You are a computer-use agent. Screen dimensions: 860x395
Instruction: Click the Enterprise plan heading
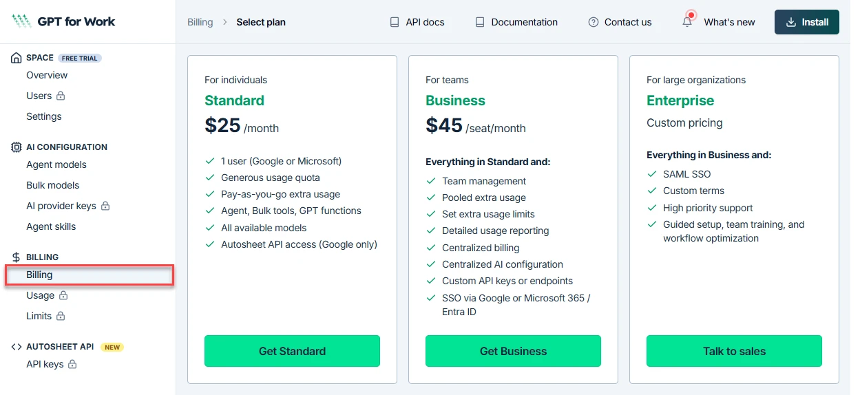coord(680,100)
